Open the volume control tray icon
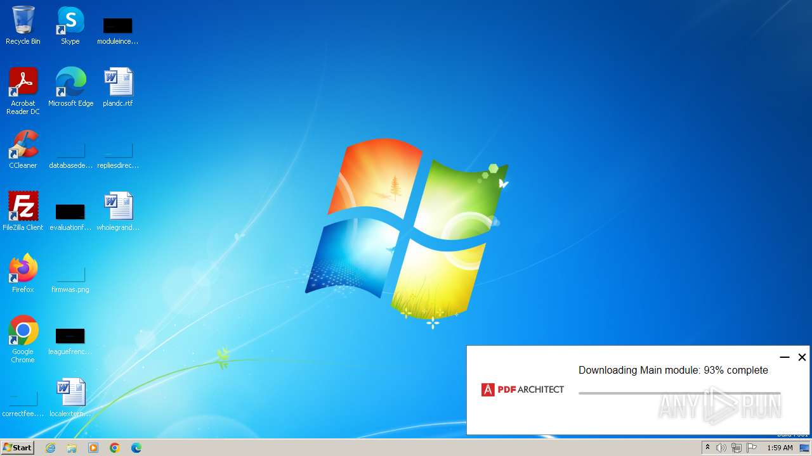This screenshot has width=812, height=456. [x=721, y=448]
